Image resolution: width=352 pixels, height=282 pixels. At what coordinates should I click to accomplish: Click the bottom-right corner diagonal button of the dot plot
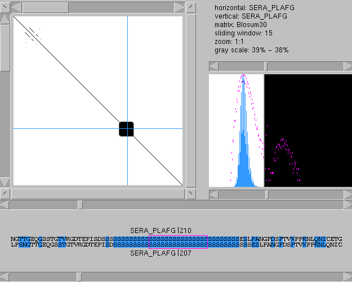click(x=191, y=194)
